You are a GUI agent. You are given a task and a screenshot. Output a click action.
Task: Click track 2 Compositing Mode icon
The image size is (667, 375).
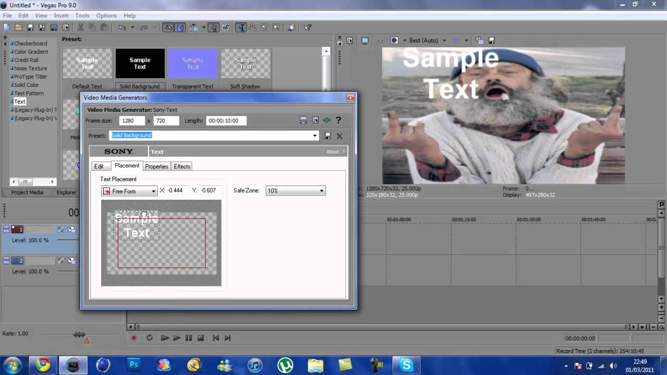(x=71, y=260)
